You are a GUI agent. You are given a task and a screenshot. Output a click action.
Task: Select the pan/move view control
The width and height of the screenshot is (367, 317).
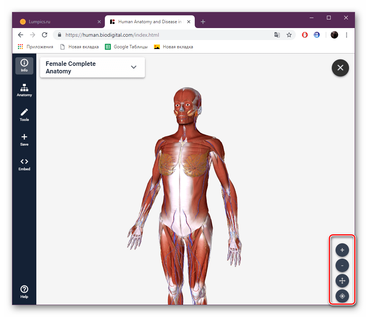[x=342, y=280]
